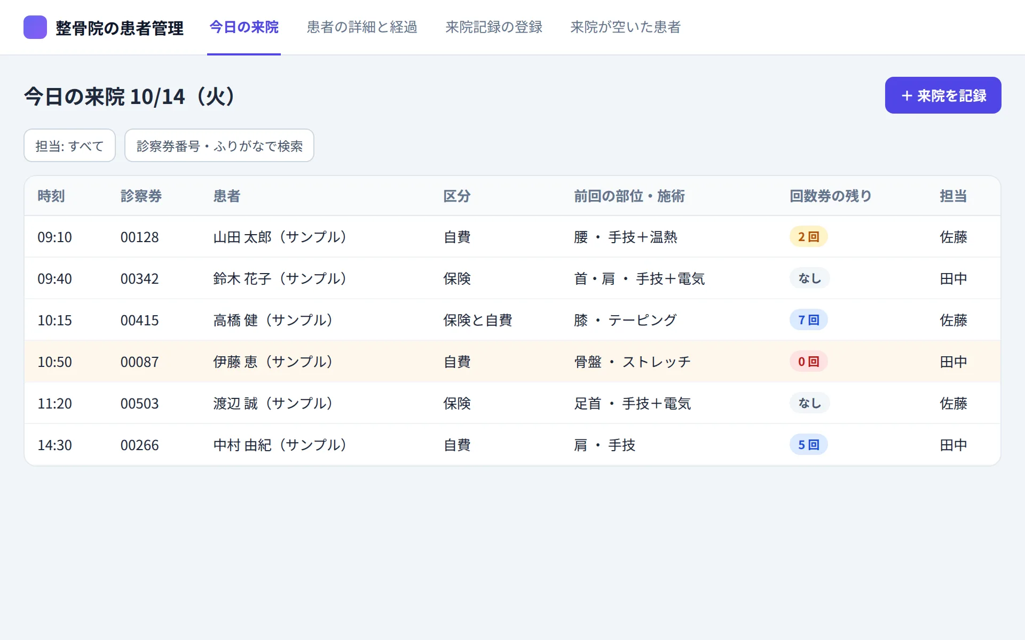Go to 来院が空いた患者 tab
Viewport: 1025px width, 640px height.
tap(626, 27)
